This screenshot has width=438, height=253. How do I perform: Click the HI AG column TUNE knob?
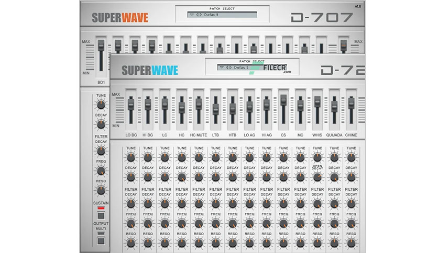[267, 157]
